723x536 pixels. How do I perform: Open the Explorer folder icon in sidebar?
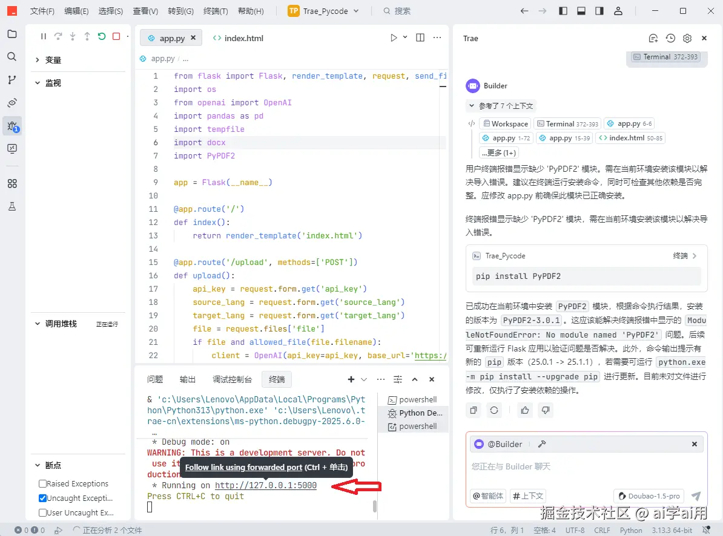pyautogui.click(x=12, y=34)
